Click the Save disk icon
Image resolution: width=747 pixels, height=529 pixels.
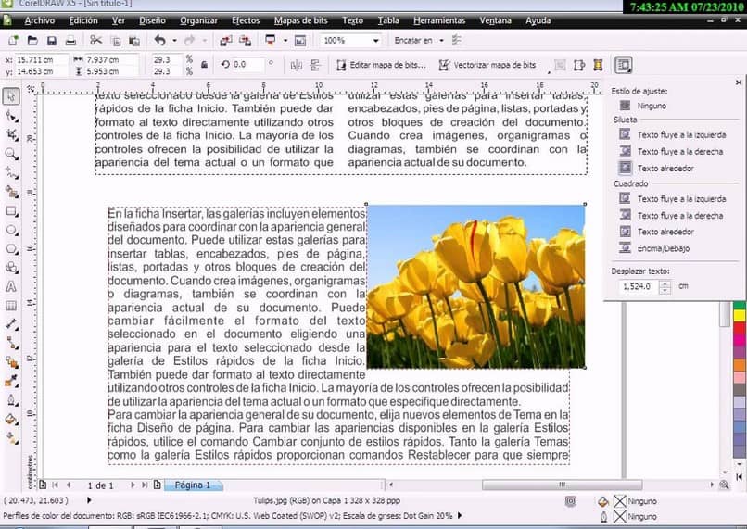tap(52, 41)
